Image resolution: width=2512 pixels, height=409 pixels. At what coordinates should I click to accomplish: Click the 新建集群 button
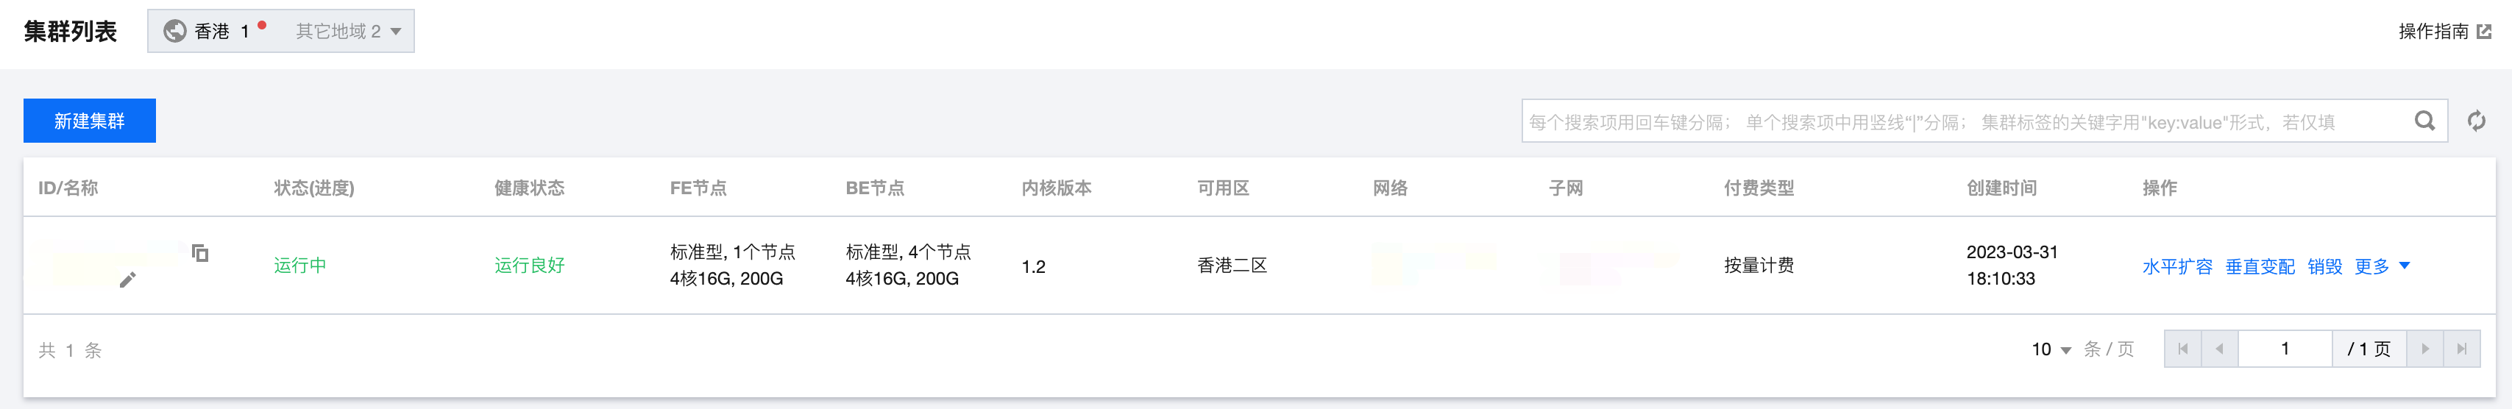[90, 121]
